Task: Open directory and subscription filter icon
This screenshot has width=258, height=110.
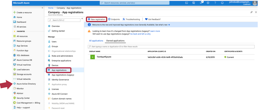Action: (194, 3)
